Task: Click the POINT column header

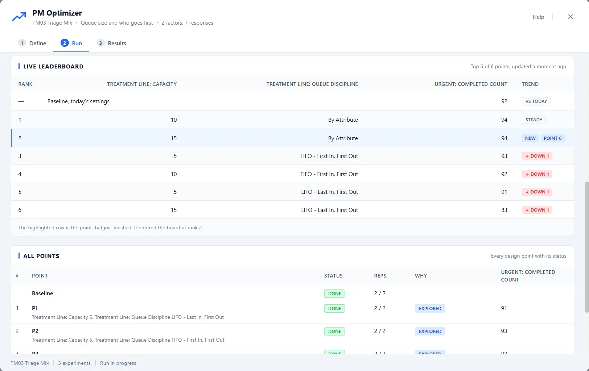Action: coord(40,276)
